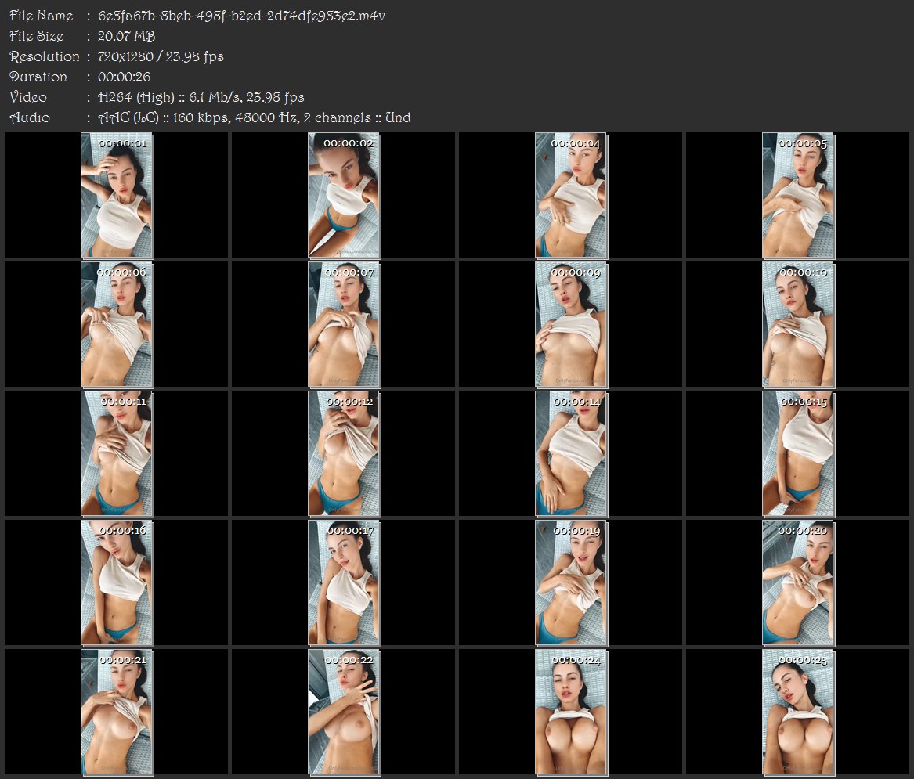
Task: Select the 20.07 MB file size text
Action: coord(127,36)
